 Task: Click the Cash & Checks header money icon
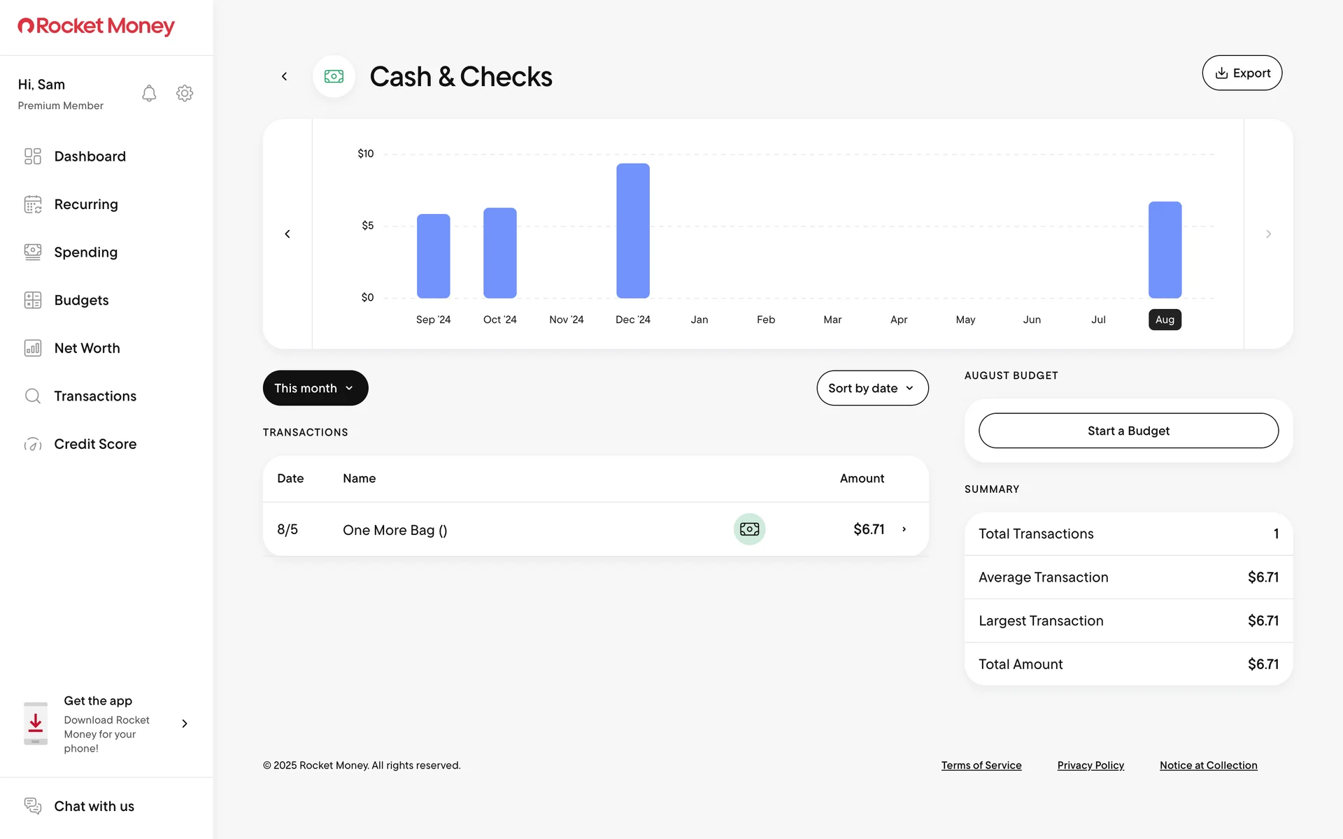coord(334,76)
